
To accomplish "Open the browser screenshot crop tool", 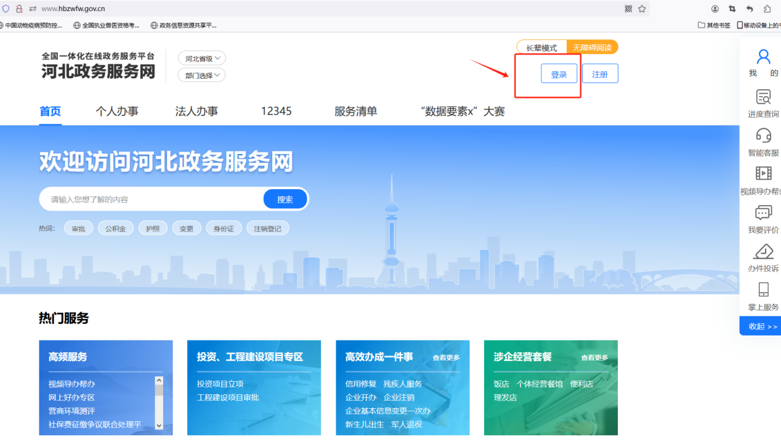I will point(732,9).
